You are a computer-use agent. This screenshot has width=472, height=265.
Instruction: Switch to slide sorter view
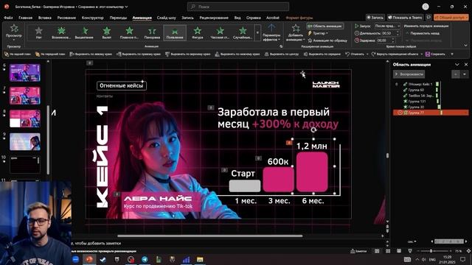[x=388, y=251]
